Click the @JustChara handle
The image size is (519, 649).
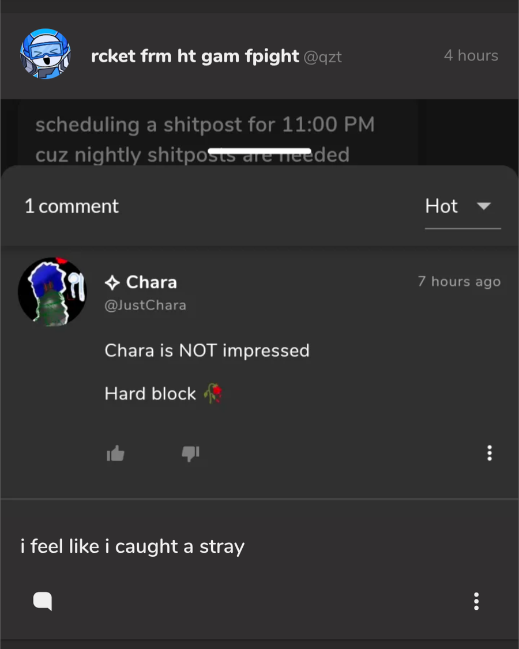coord(145,305)
